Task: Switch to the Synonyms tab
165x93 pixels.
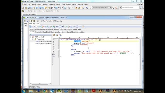Action: pyautogui.click(x=75, y=32)
